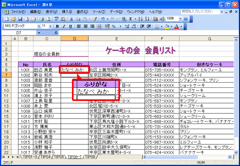The height and width of the screenshot is (166, 240).
Task: Open the Borders style dropdown arrow
Action: point(162,26)
